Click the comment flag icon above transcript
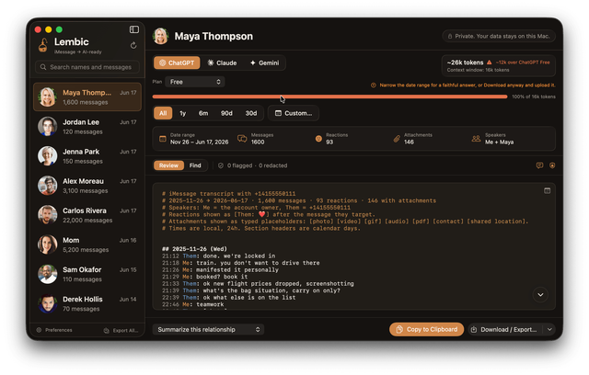The height and width of the screenshot is (375, 589). [540, 165]
